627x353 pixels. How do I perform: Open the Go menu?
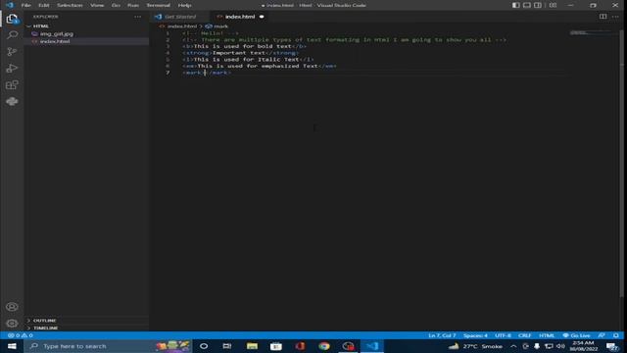116,5
